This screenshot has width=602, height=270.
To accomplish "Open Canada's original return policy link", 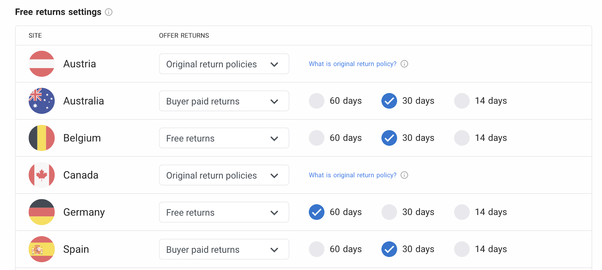I will 353,175.
